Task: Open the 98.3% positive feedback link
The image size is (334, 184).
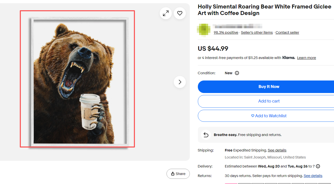Action: (226, 32)
